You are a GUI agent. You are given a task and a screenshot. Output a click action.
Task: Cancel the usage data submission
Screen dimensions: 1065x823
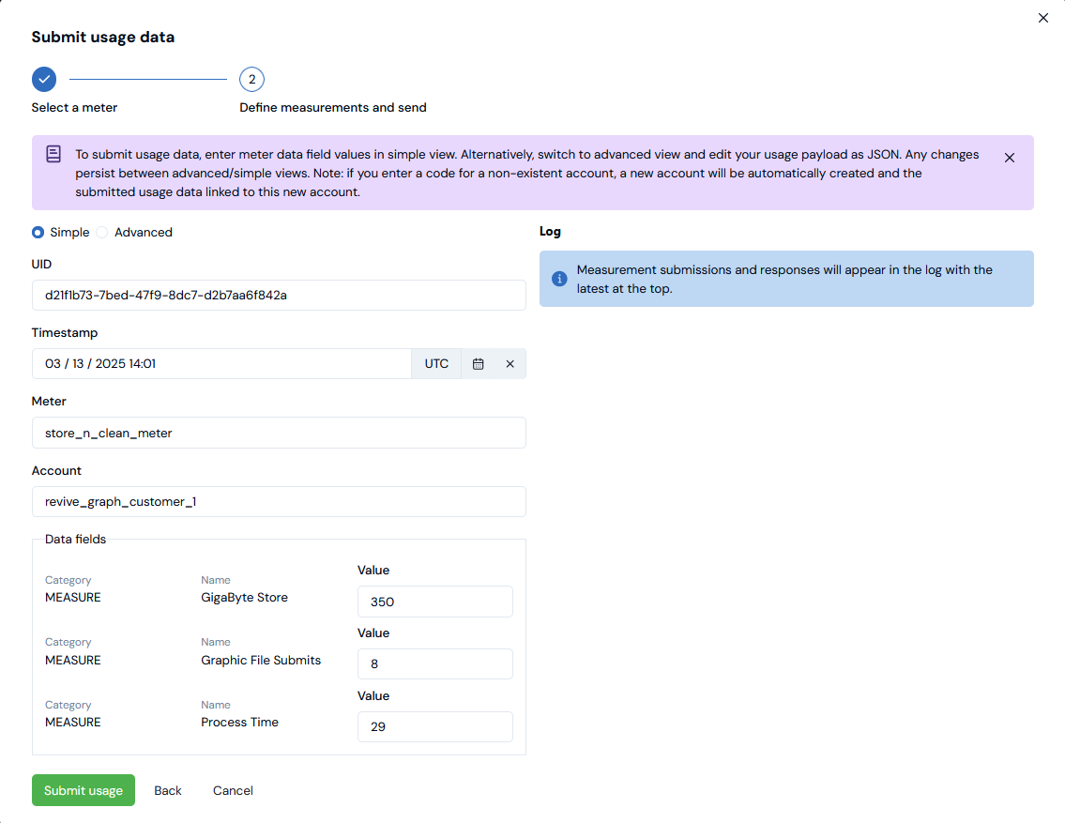233,790
